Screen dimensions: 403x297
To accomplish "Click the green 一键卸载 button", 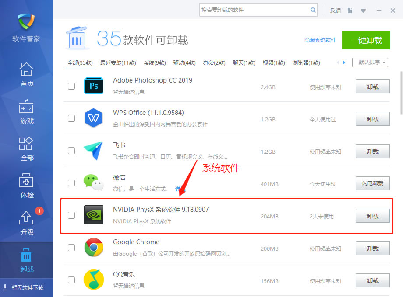I will (x=366, y=40).
